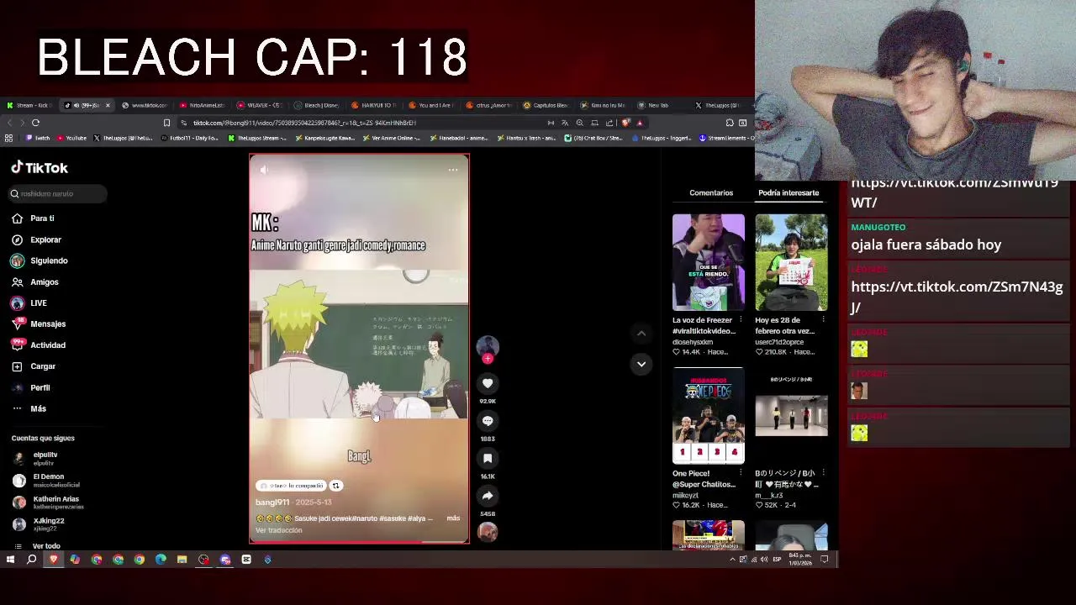Click the TikTok logo
This screenshot has width=1076, height=605.
click(40, 168)
